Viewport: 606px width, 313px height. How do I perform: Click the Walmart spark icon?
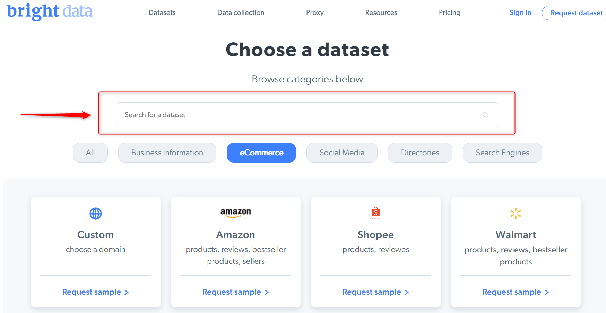[x=516, y=214]
